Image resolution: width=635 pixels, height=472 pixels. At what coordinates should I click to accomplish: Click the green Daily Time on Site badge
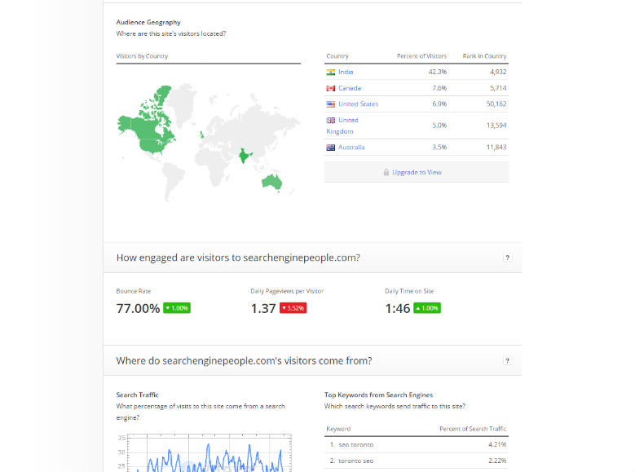point(427,308)
